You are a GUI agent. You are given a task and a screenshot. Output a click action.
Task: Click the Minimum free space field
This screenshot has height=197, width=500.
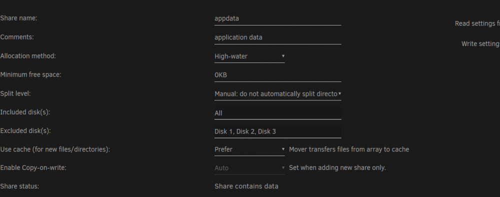point(277,75)
